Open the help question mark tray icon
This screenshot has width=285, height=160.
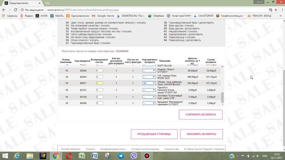point(232,156)
